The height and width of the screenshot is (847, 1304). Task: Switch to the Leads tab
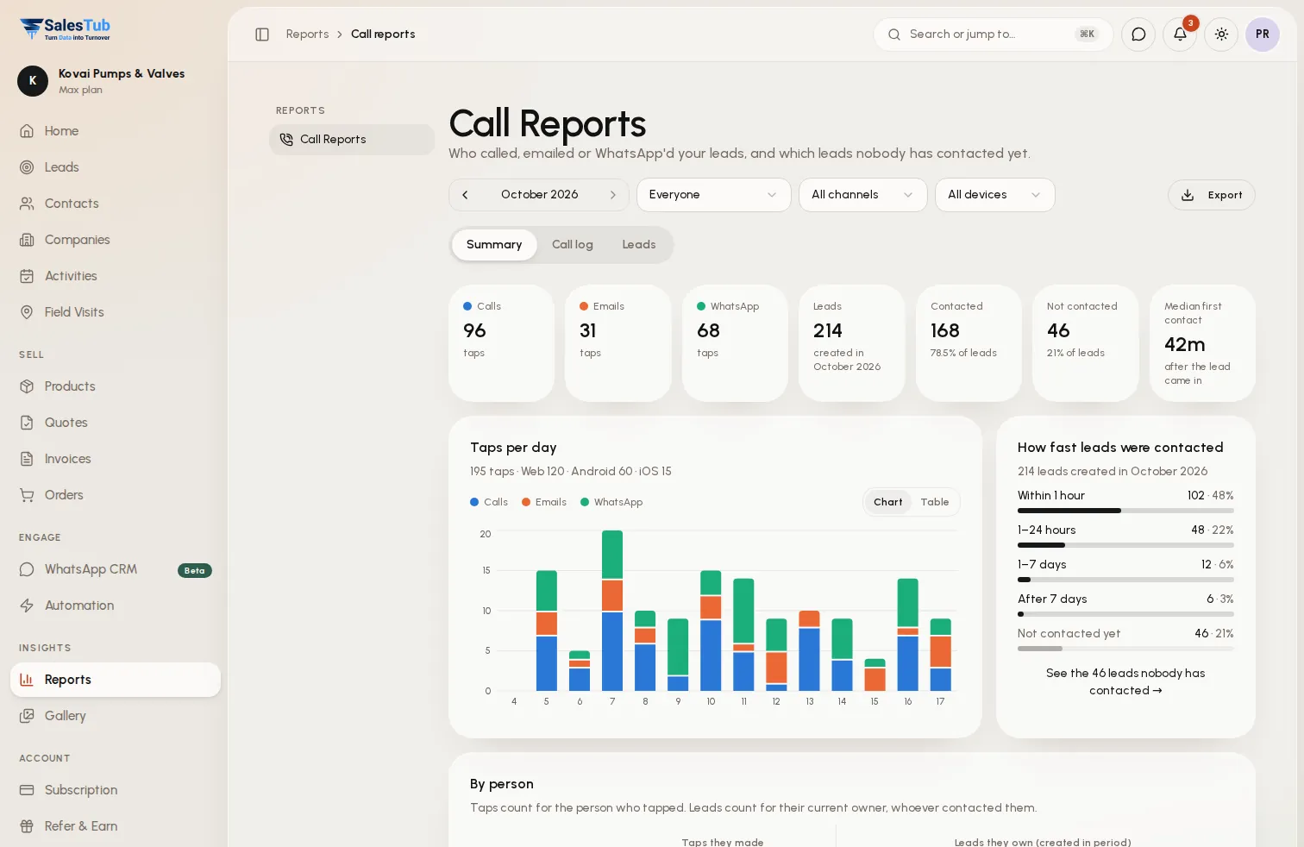coord(639,245)
